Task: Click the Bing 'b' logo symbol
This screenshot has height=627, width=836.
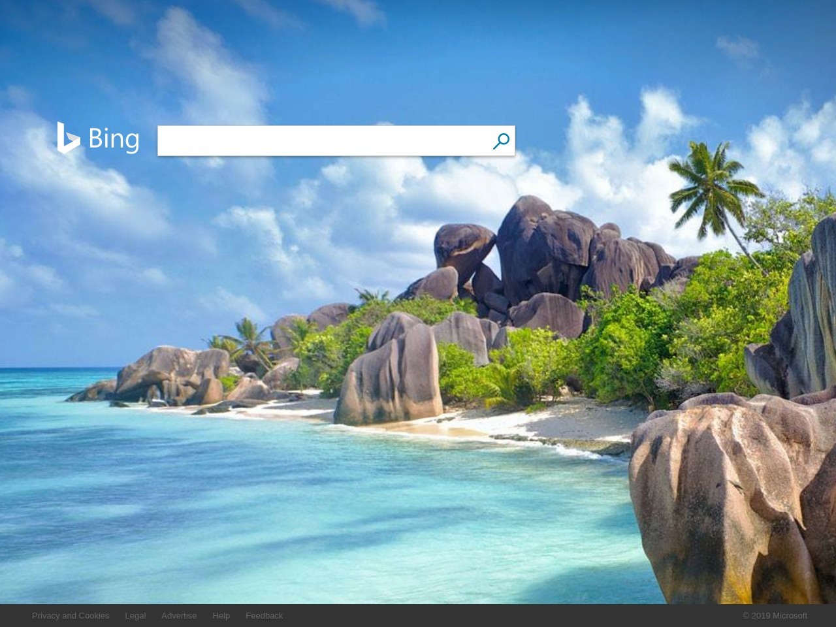Action: [68, 138]
